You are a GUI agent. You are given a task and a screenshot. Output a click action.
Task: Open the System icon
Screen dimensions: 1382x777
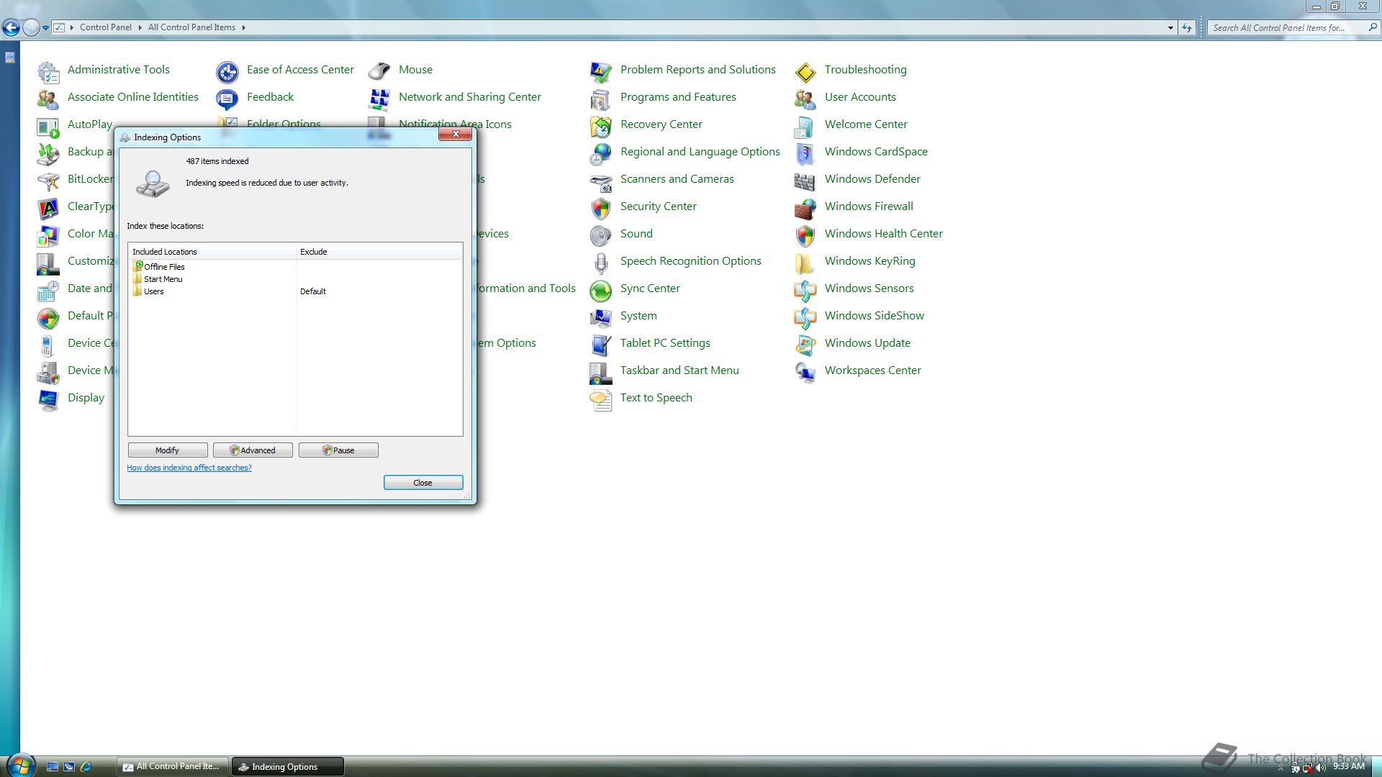[601, 317]
